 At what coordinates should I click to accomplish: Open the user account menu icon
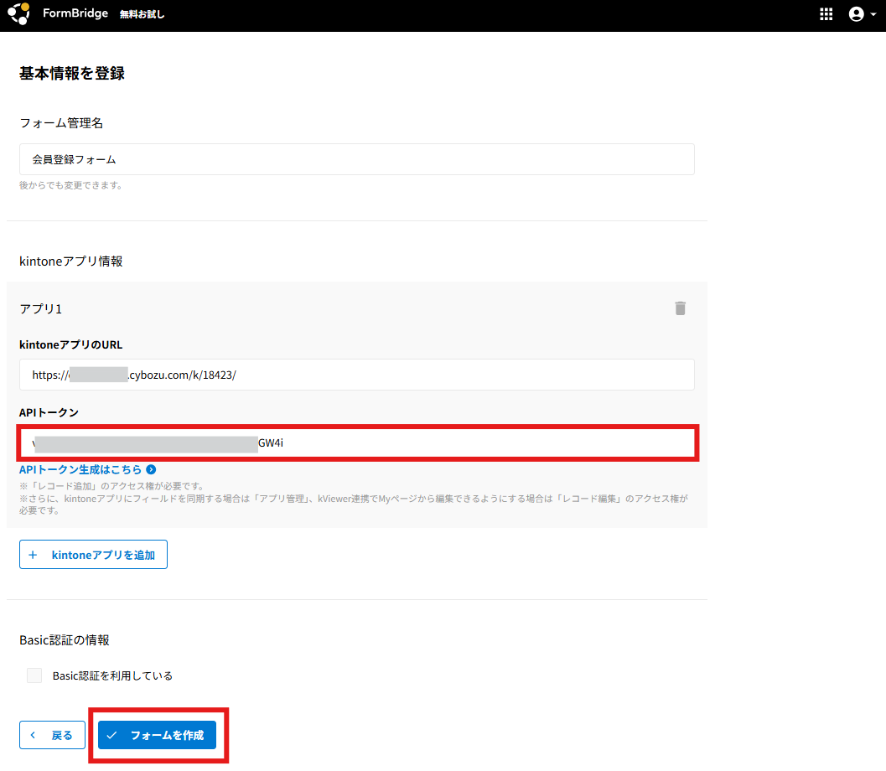point(856,14)
